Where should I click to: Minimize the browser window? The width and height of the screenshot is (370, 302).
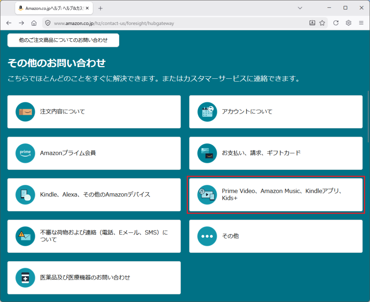329,8
